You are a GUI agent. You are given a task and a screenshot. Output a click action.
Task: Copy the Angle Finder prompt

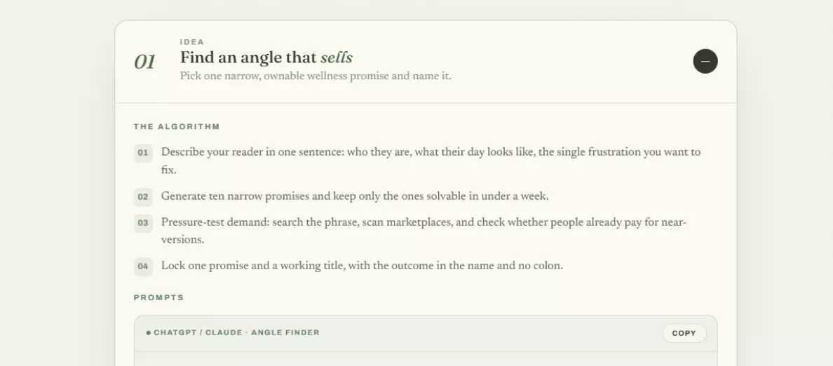tap(684, 333)
